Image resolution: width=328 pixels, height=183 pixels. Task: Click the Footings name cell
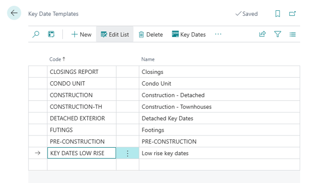coord(219,130)
